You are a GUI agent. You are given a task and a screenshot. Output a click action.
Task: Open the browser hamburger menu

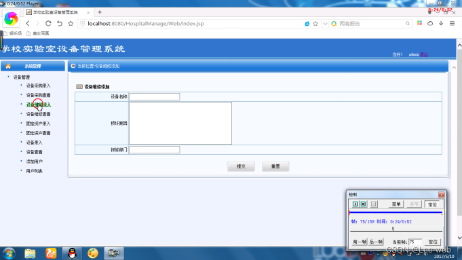tap(453, 23)
